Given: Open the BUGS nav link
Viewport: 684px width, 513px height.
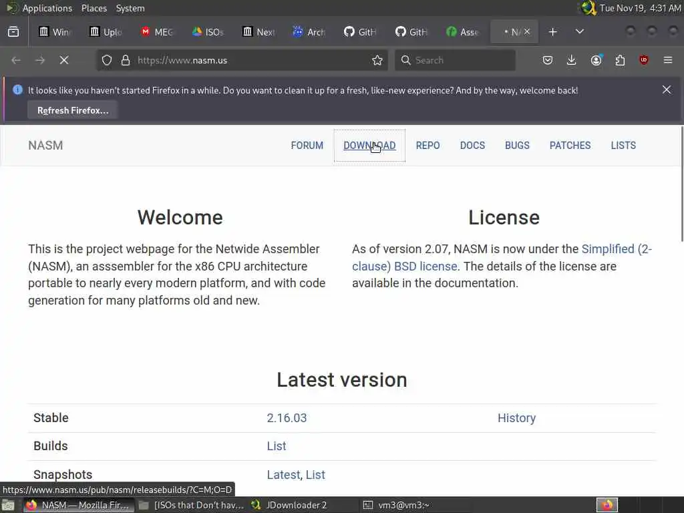Looking at the screenshot, I should [517, 145].
